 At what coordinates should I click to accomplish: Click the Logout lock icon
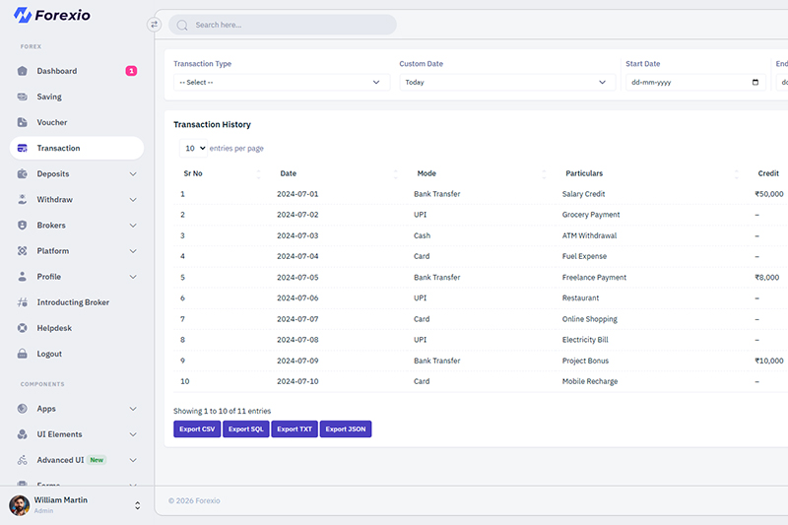[23, 354]
